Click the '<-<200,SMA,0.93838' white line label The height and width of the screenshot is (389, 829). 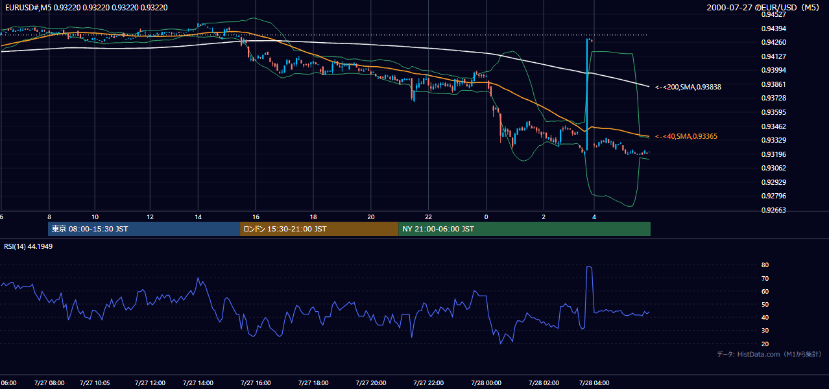(x=688, y=87)
